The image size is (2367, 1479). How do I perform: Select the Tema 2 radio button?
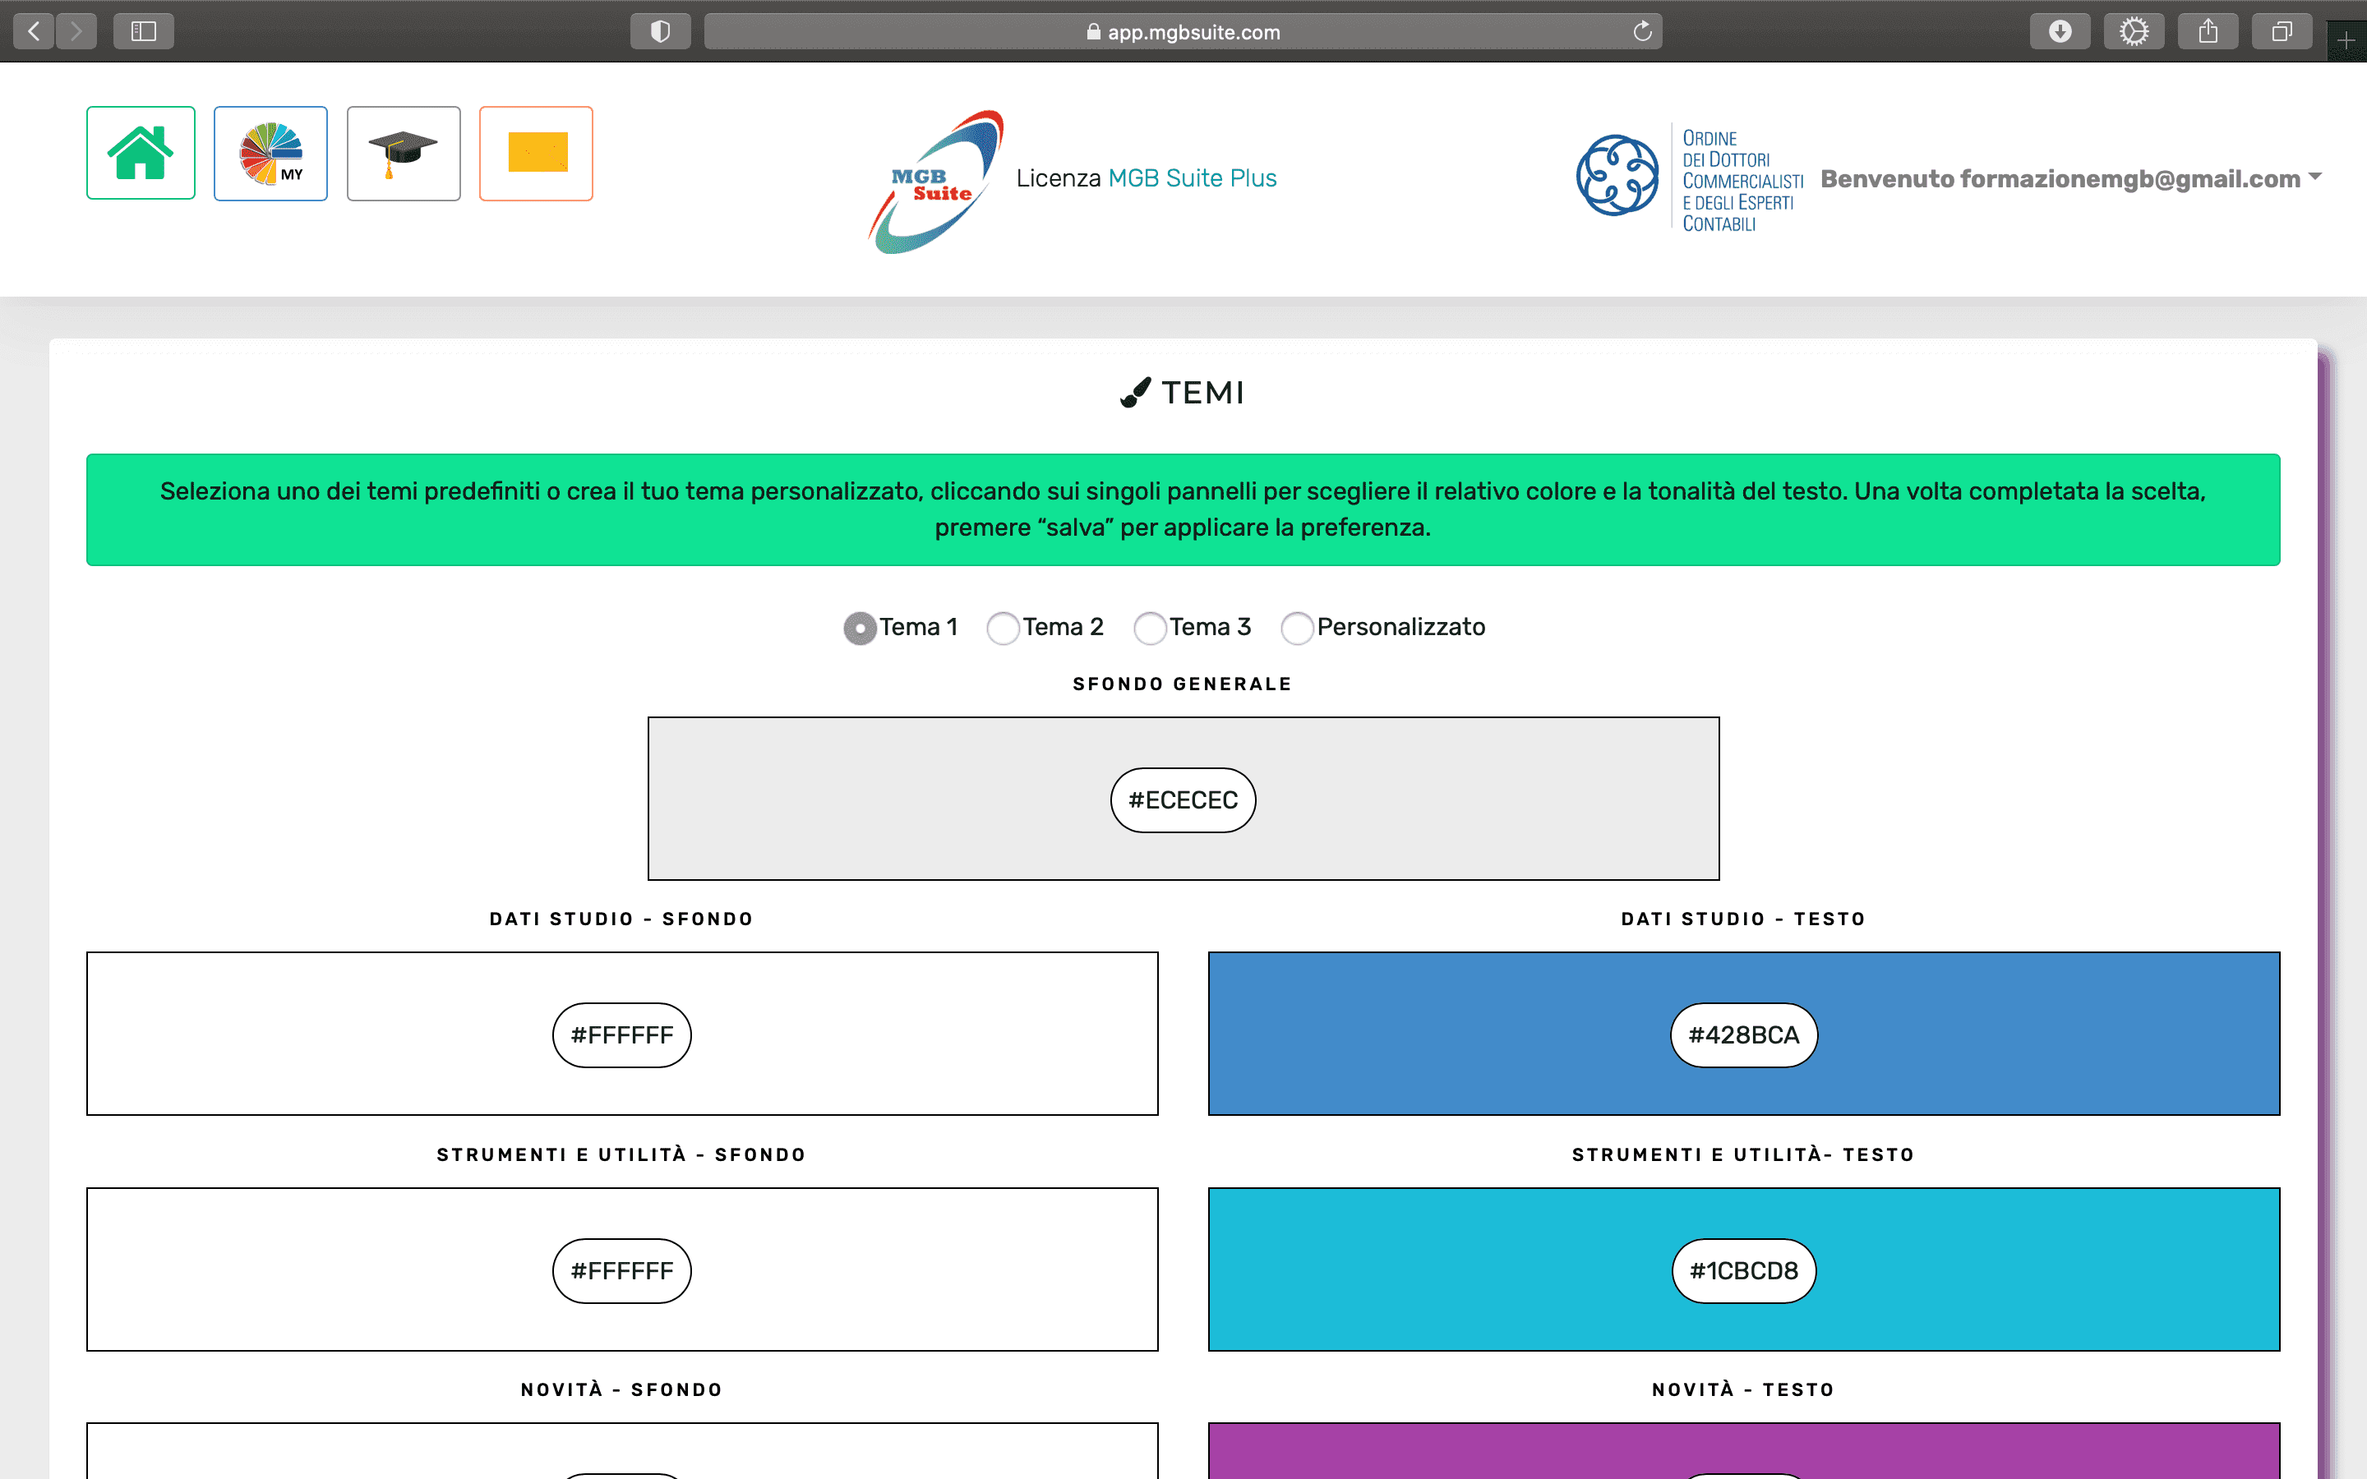pos(1003,628)
